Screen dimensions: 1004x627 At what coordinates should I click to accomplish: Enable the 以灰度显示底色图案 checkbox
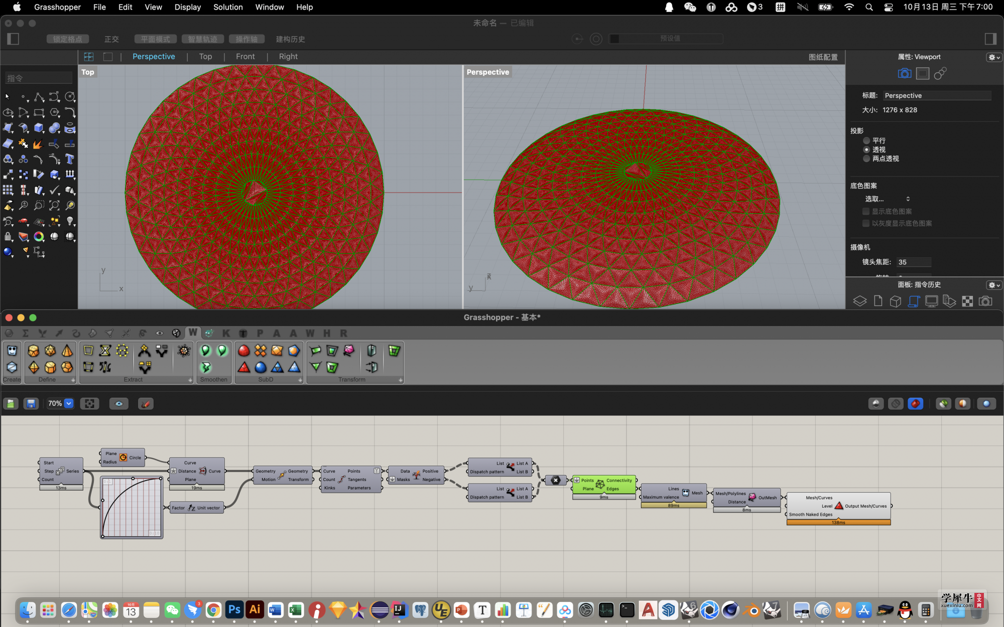[866, 223]
